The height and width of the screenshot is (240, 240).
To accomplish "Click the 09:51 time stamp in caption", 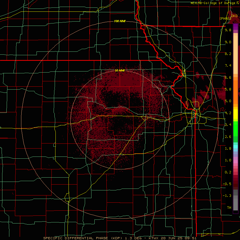I will coord(190,238).
